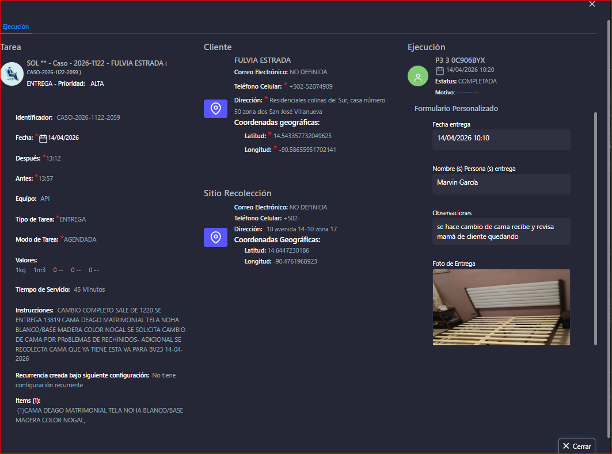Click the Equipo value API
The image size is (612, 454).
45,199
